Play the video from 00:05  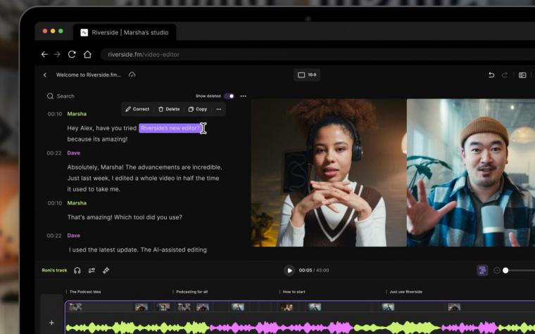(289, 271)
